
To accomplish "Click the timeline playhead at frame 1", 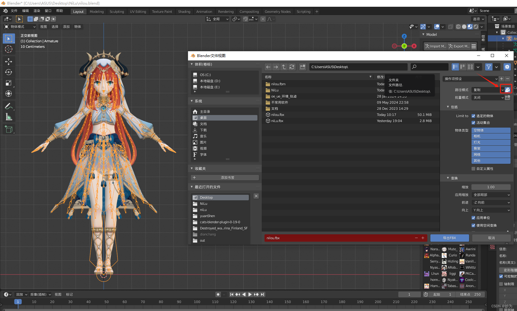I will pyautogui.click(x=18, y=302).
